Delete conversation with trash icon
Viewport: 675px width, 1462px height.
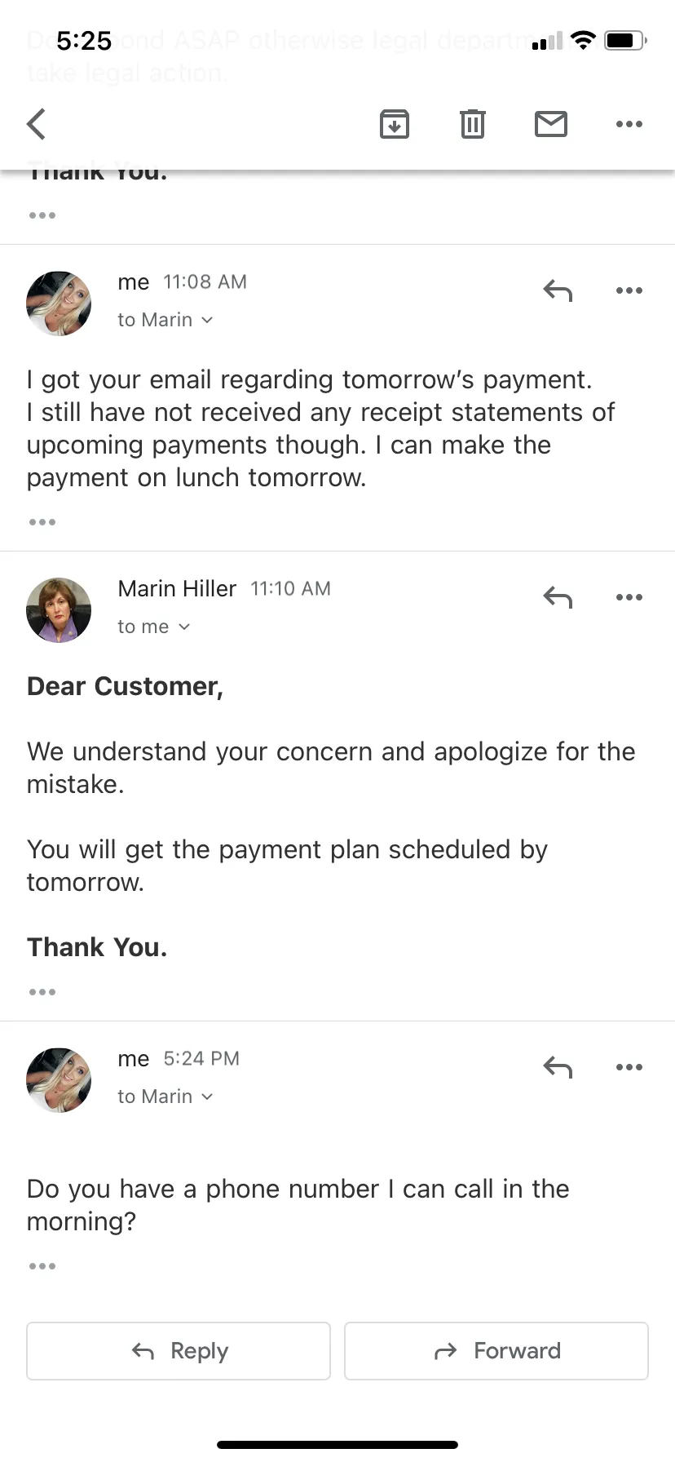[473, 124]
